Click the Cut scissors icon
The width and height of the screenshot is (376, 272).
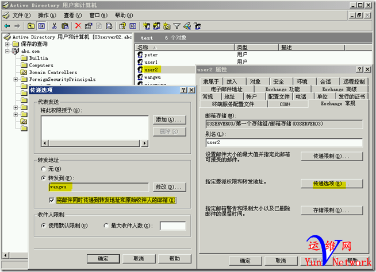coord(55,26)
